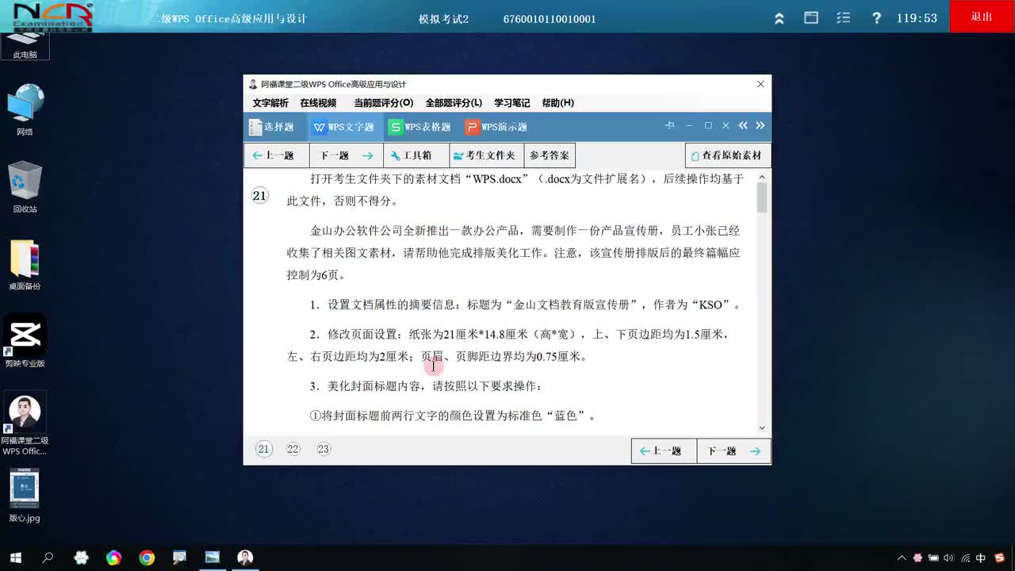1015x571 pixels.
Task: Click 查看原始素材 button
Action: click(727, 155)
